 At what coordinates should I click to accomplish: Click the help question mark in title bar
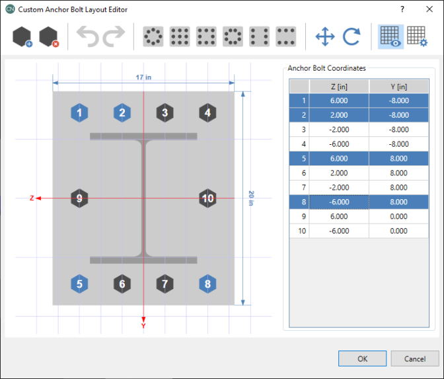[x=402, y=9]
